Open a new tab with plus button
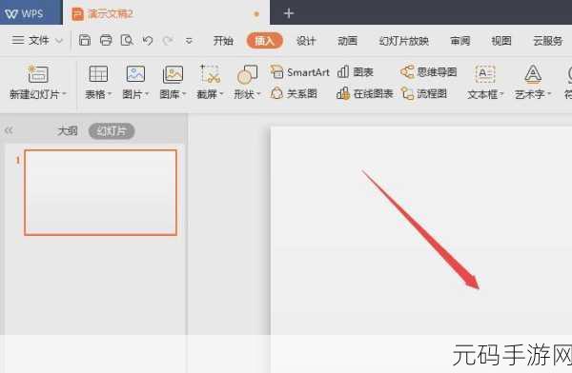572x373 pixels. [x=289, y=14]
